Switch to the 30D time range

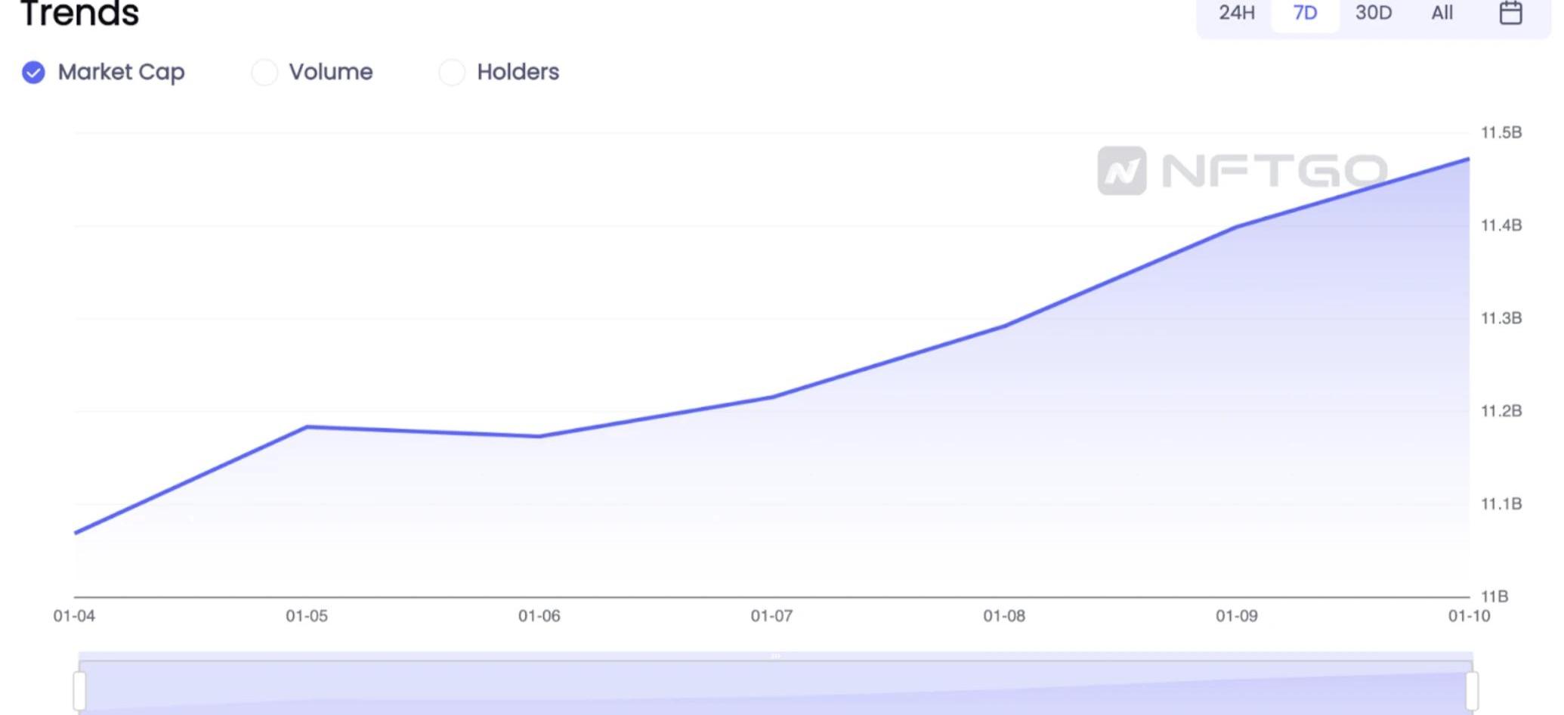tap(1373, 13)
